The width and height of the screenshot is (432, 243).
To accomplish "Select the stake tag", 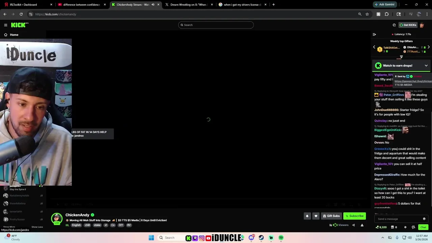I will tap(97, 225).
